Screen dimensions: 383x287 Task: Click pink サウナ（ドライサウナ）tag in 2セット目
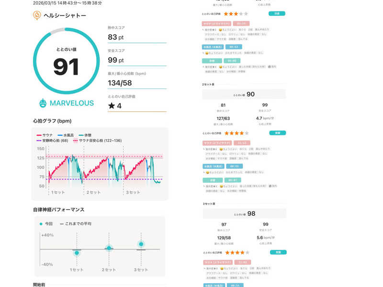click(x=217, y=143)
